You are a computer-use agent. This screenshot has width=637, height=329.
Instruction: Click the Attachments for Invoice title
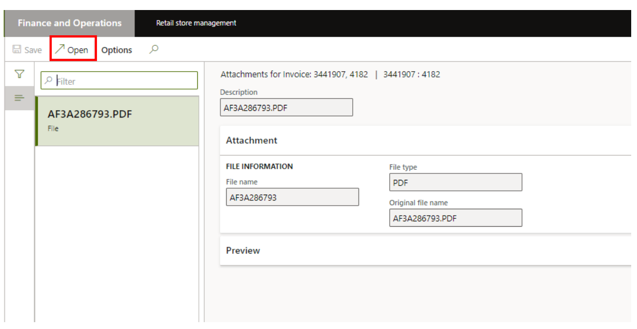coord(294,74)
